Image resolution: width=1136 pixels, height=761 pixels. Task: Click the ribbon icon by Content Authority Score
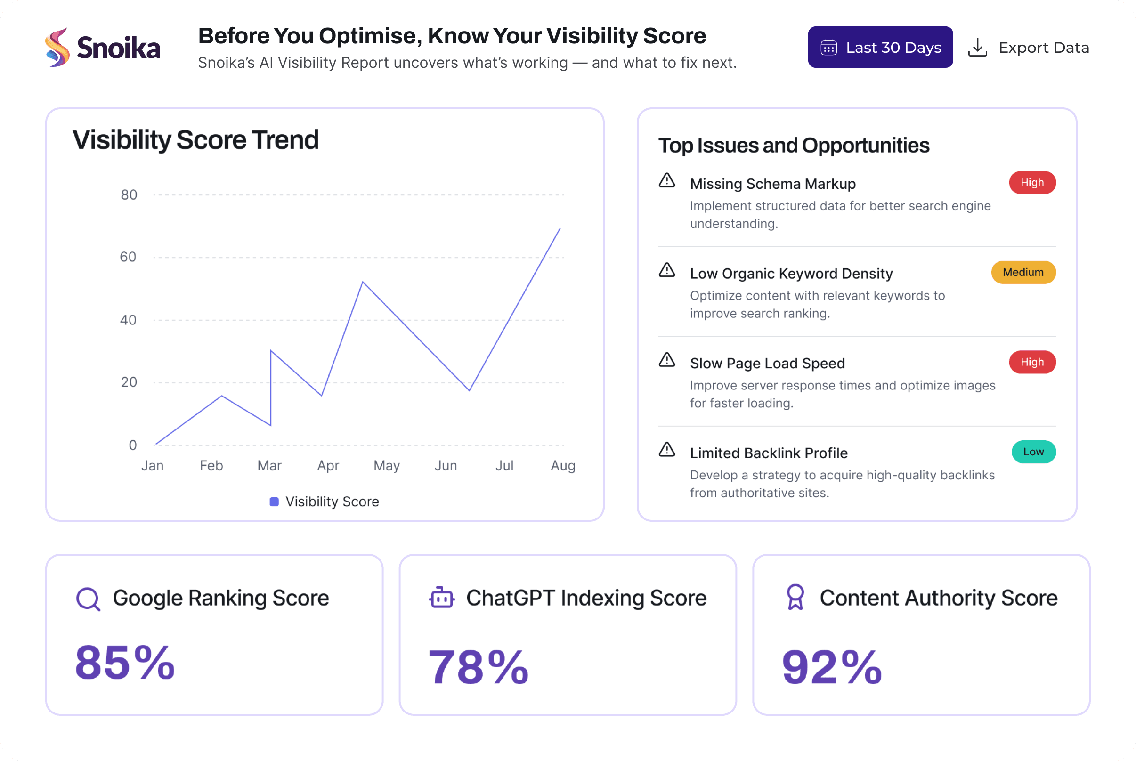point(795,598)
